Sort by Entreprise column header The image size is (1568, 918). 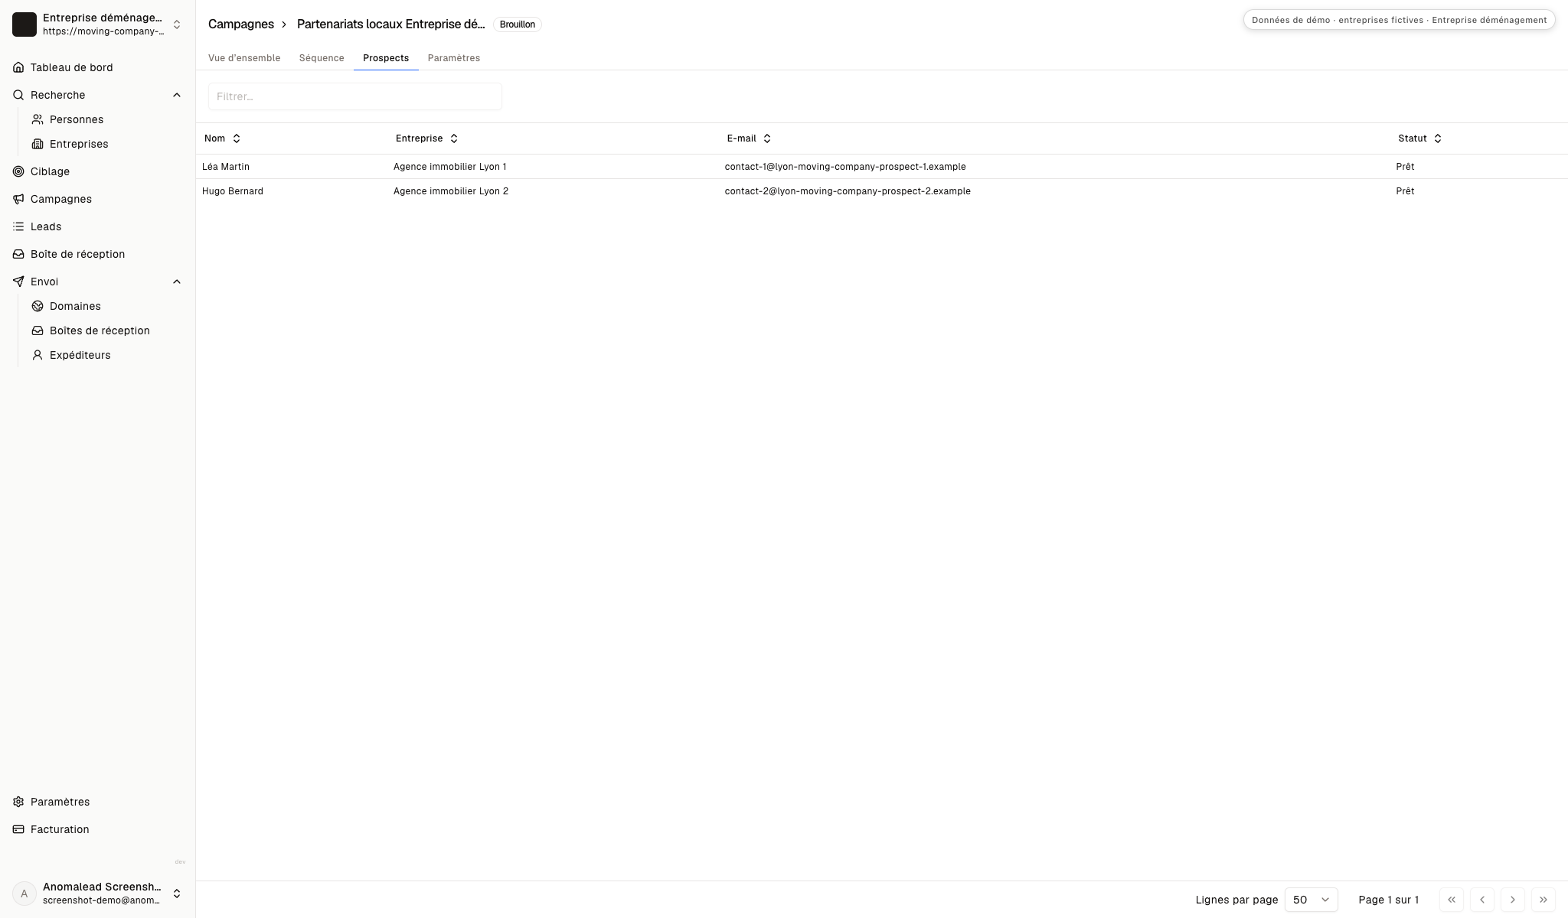pyautogui.click(x=427, y=138)
